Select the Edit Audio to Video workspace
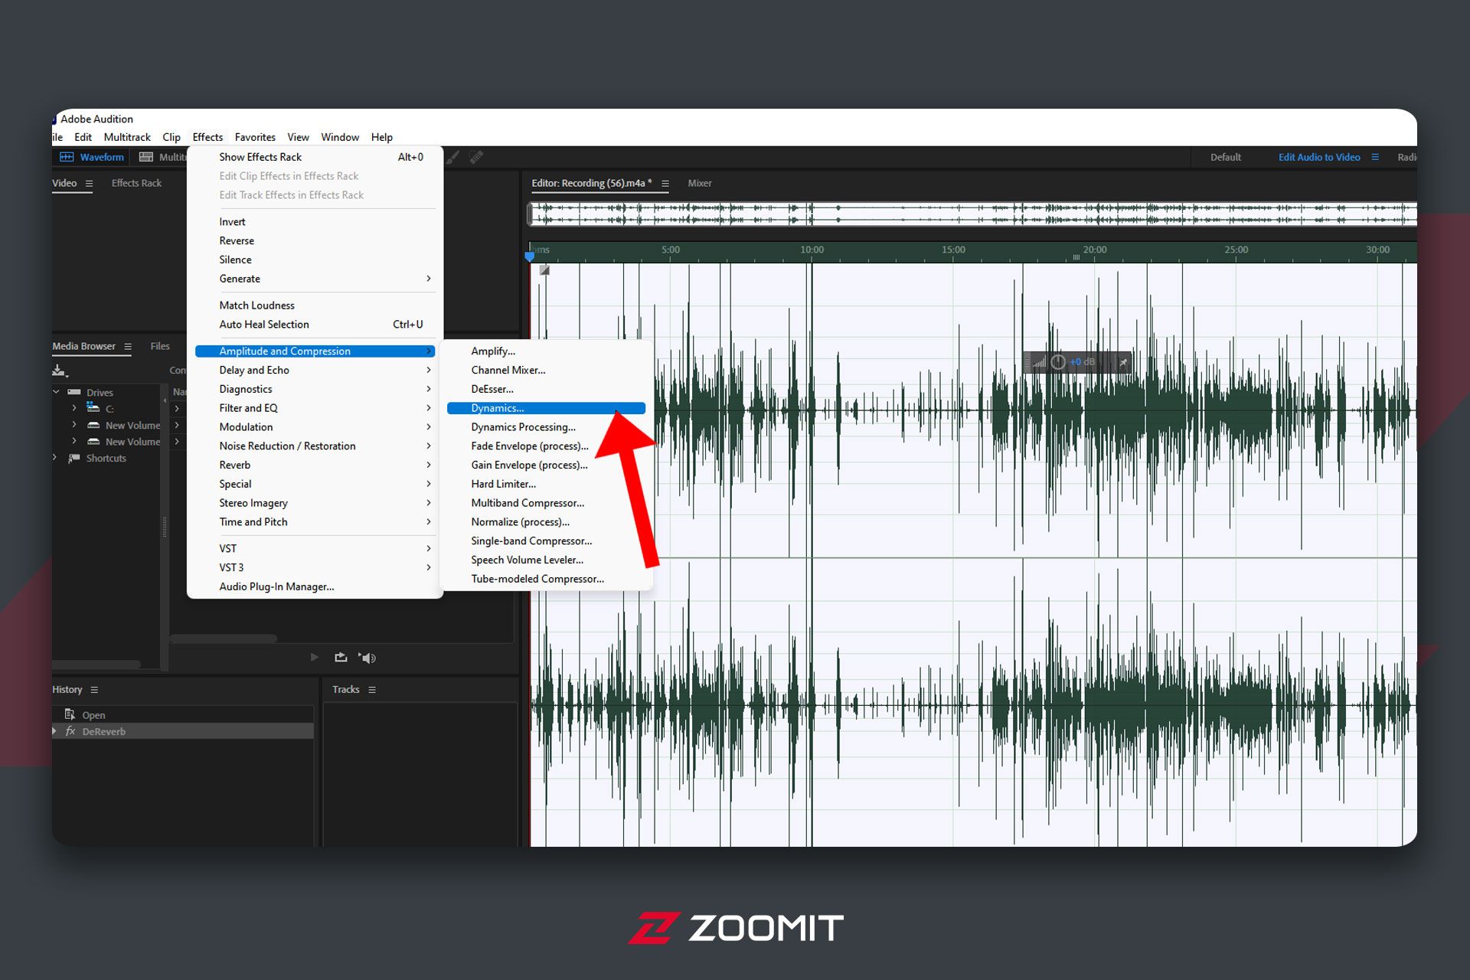 coord(1318,157)
